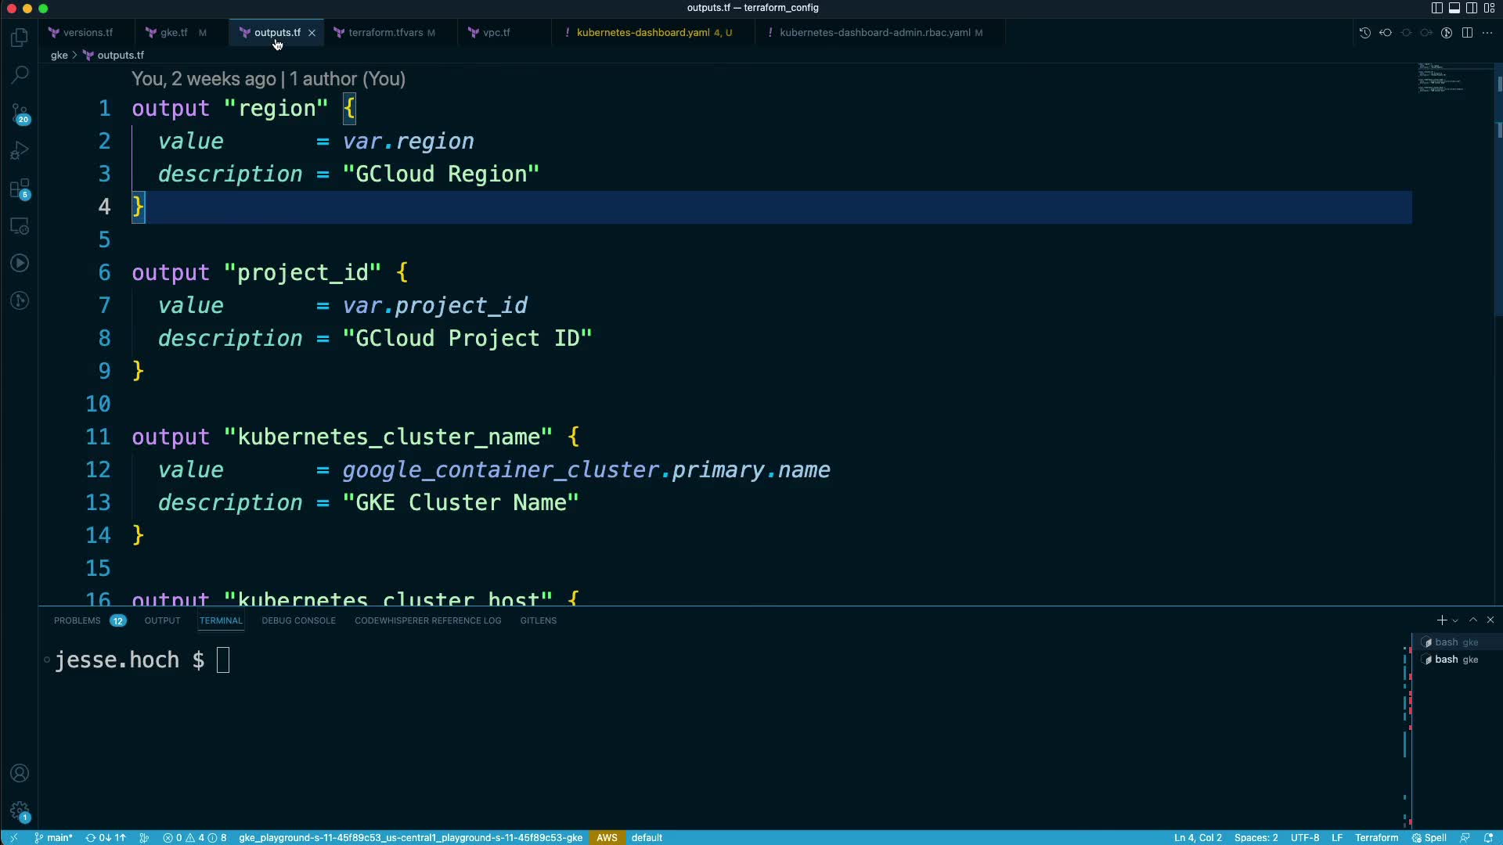This screenshot has height=845, width=1503.
Task: Switch to the gke.tf tab
Action: click(x=174, y=33)
